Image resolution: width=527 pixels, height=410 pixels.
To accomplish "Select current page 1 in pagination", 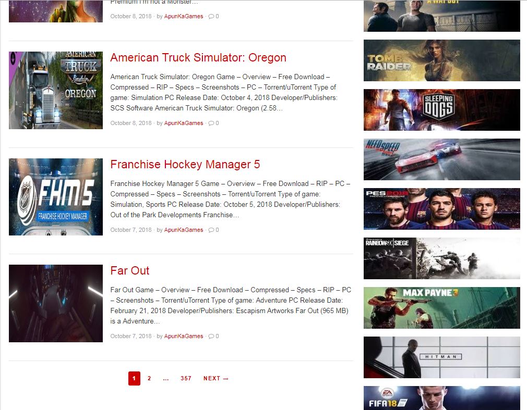I will [134, 379].
